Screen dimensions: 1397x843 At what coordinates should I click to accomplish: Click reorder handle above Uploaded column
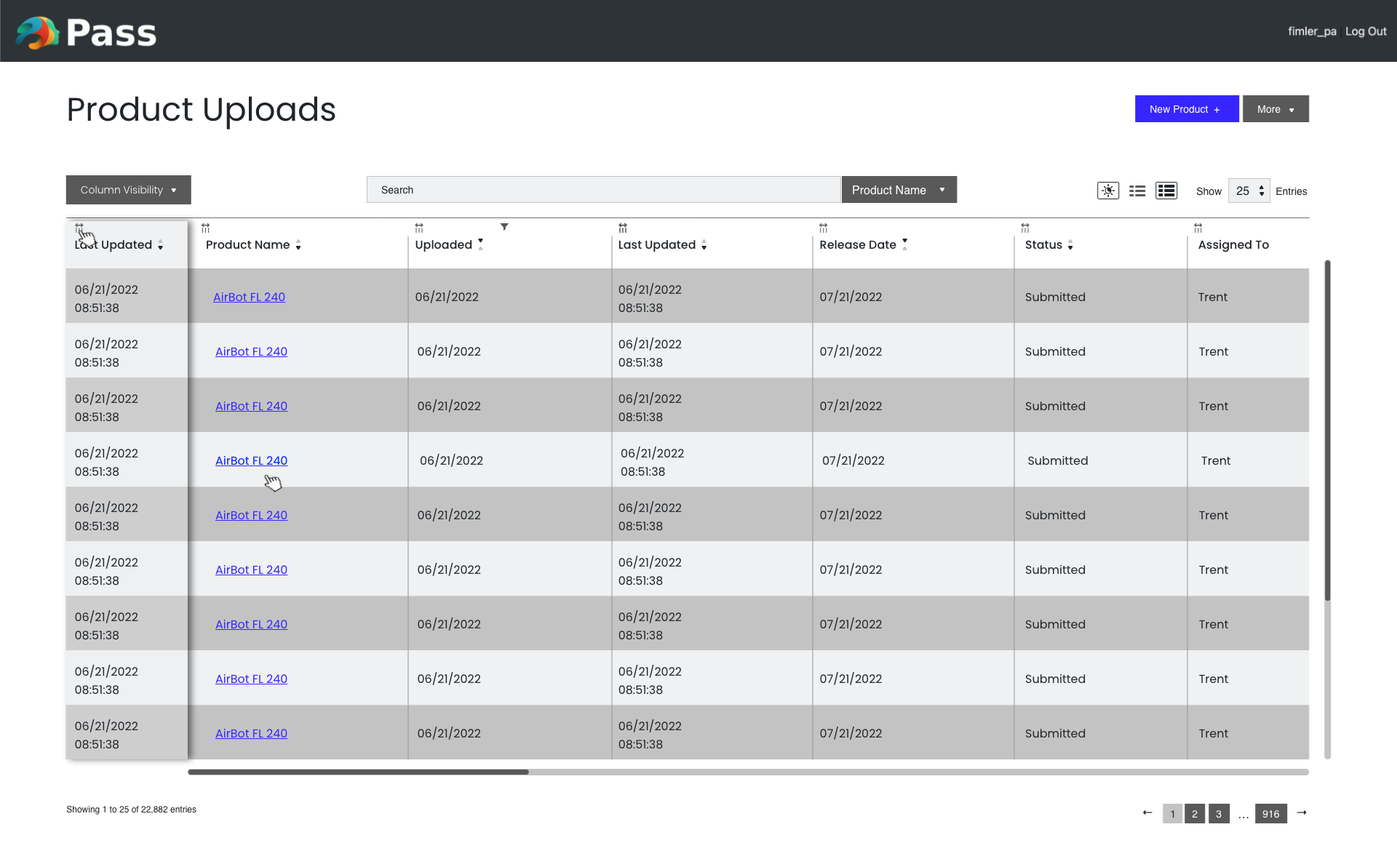(x=419, y=228)
